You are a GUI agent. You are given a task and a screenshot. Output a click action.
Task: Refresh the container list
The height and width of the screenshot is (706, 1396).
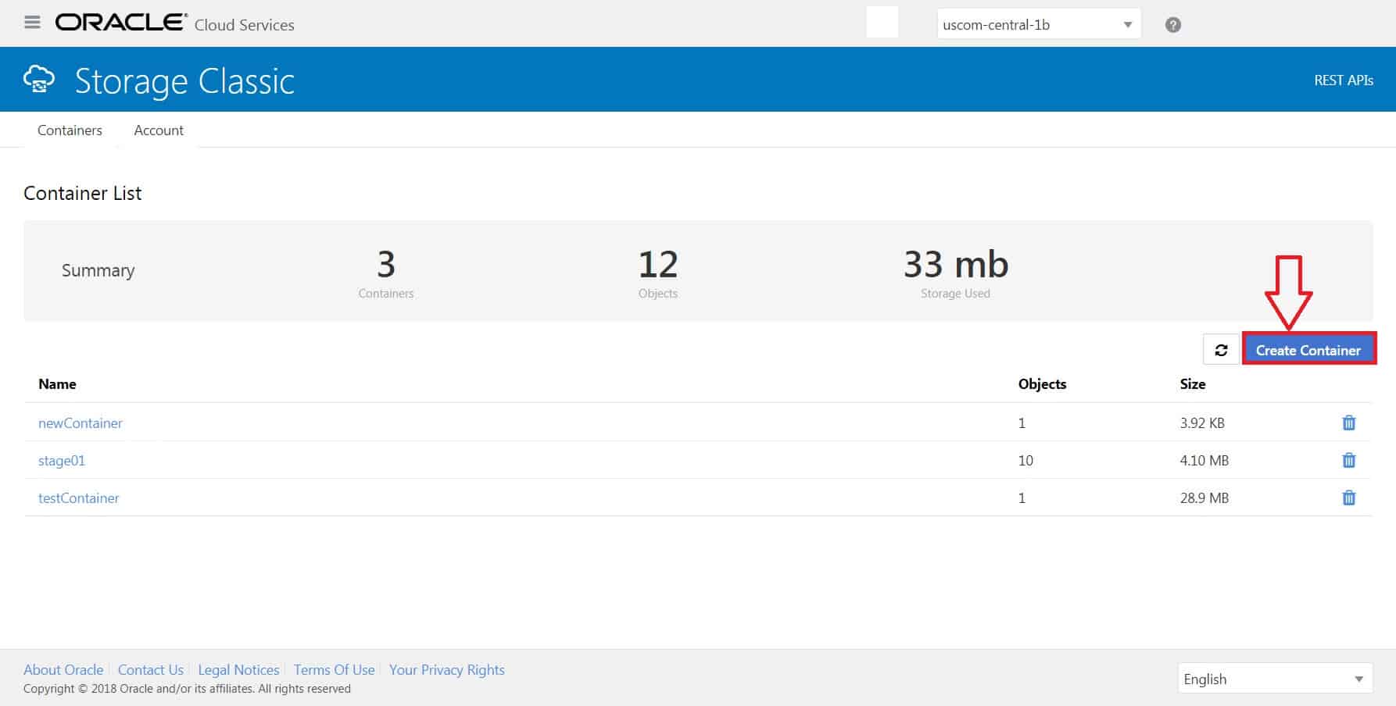tap(1221, 350)
